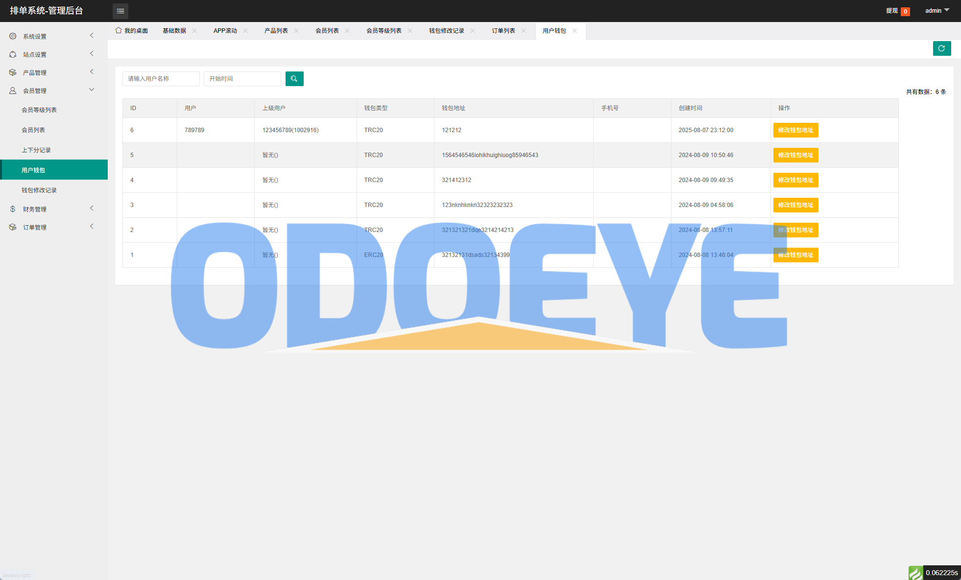Click the 财务管理 dollar icon
The image size is (961, 580).
[x=13, y=209]
